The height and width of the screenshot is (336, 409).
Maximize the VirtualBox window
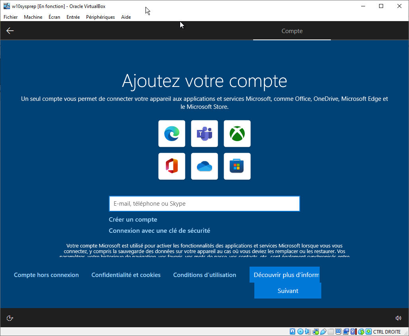381,6
